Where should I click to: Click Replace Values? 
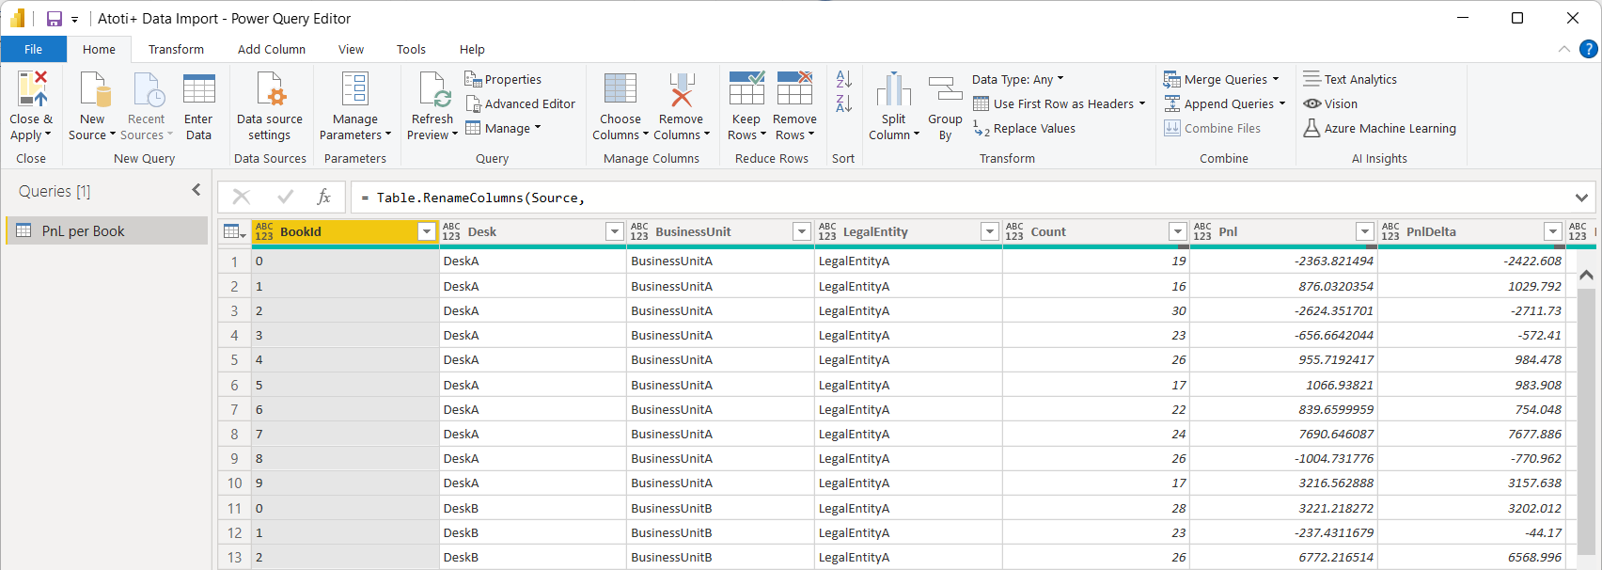(1025, 129)
